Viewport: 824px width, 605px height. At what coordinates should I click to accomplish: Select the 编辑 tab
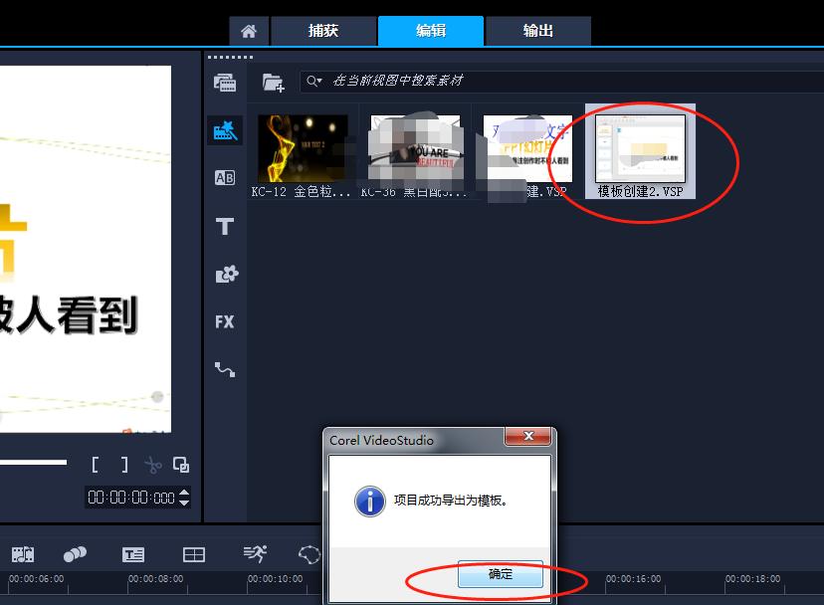pos(430,31)
